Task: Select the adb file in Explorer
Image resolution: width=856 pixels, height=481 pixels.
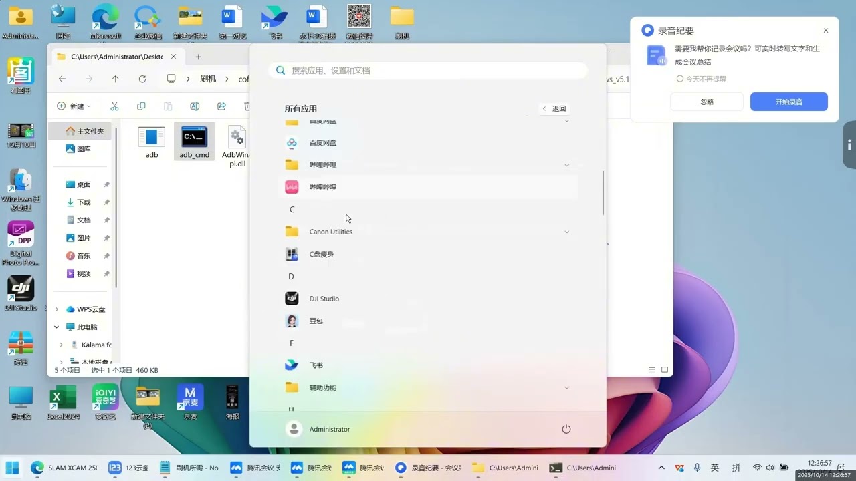Action: pos(152,142)
